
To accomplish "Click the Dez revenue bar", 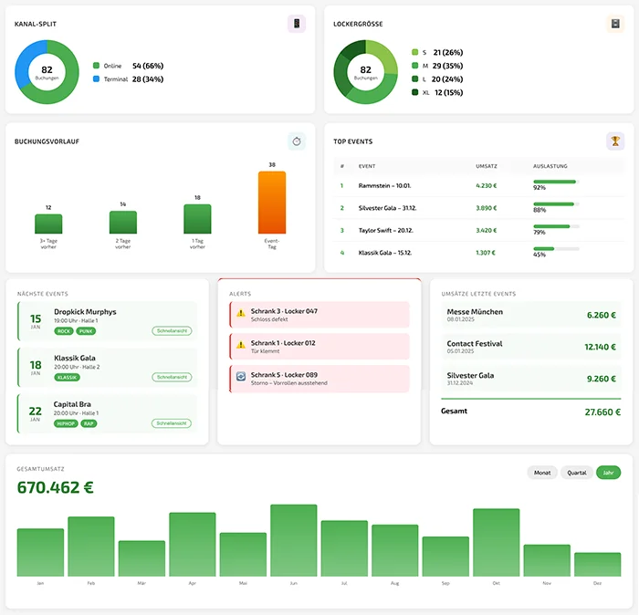I will (597, 565).
